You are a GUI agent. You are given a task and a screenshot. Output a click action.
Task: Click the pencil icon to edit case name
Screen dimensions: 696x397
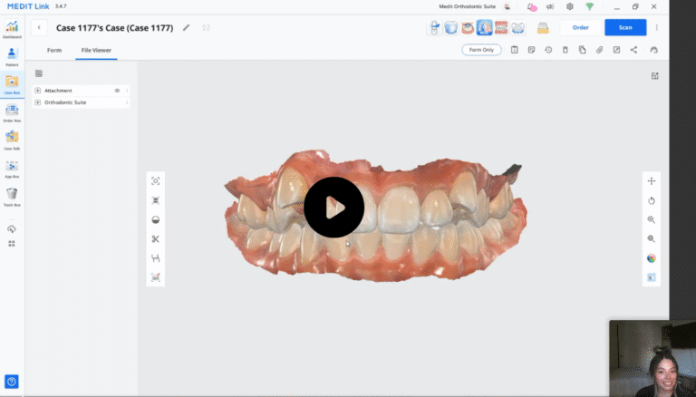point(187,27)
